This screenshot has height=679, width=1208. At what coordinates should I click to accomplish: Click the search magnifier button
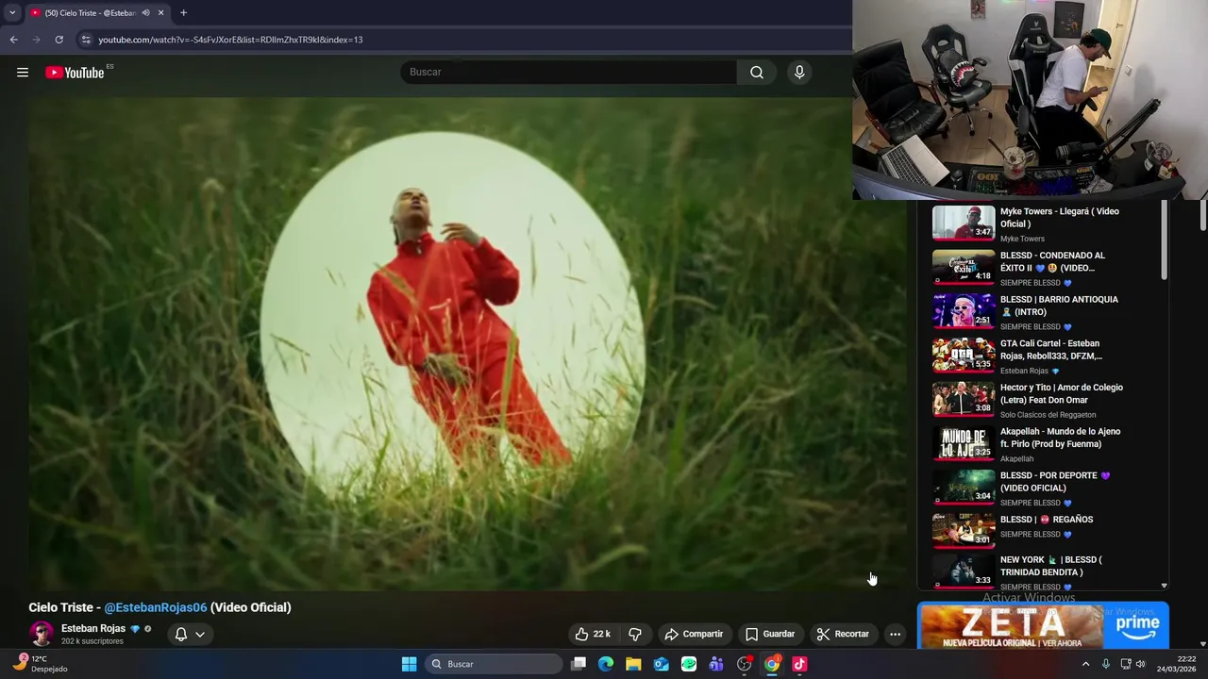[x=757, y=73]
